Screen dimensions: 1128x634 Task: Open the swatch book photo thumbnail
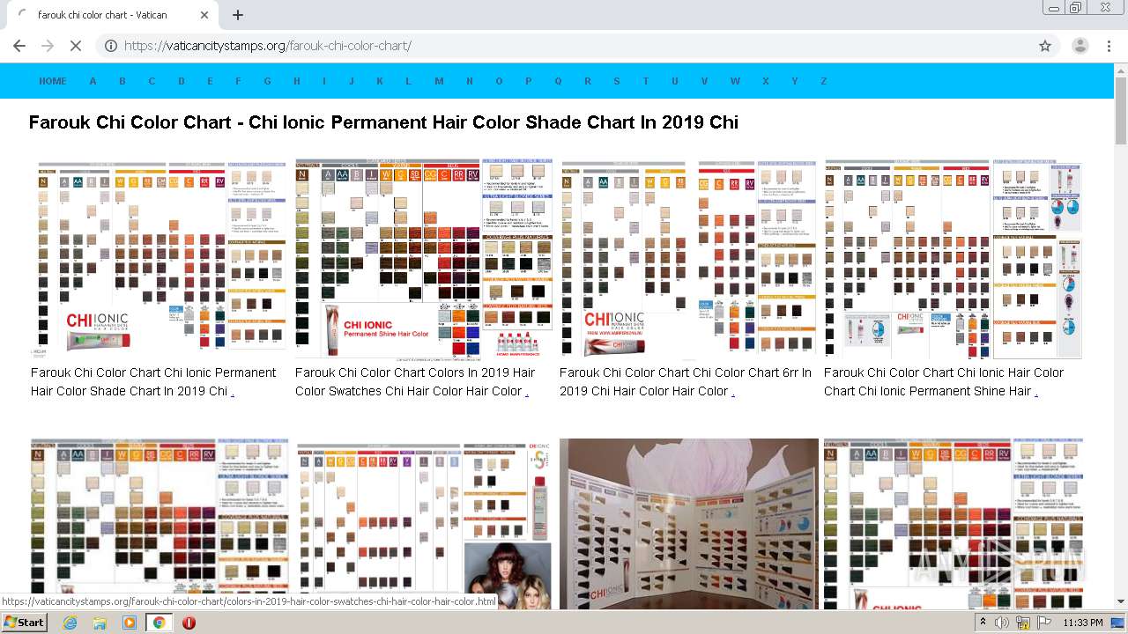pos(689,524)
